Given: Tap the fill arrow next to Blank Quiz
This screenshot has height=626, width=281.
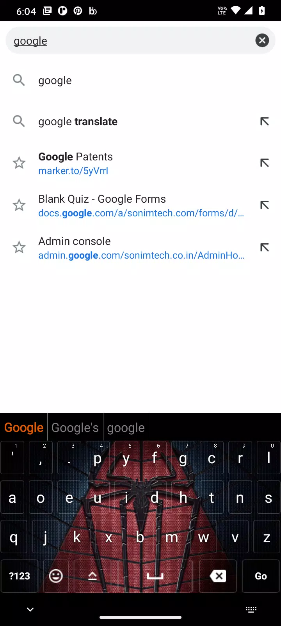Looking at the screenshot, I should click(264, 205).
